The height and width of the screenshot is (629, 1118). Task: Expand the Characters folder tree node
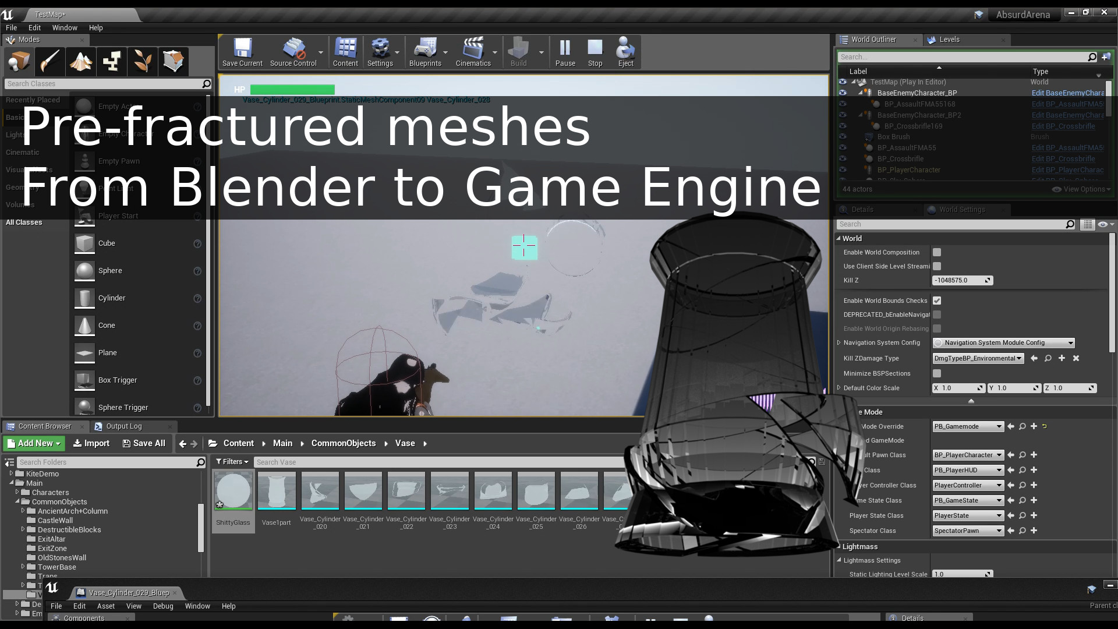[x=17, y=493]
